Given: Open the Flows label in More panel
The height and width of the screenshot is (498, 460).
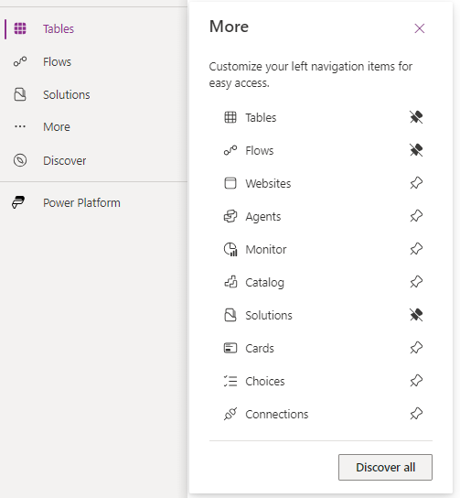Looking at the screenshot, I should 260,150.
